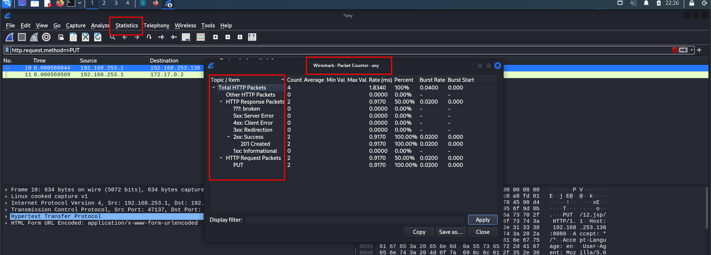This screenshot has width=711, height=255.
Task: Clear the display filter with red X
Action: pos(675,50)
